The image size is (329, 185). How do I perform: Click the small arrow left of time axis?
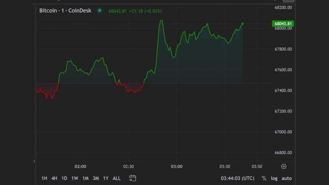tap(34, 161)
